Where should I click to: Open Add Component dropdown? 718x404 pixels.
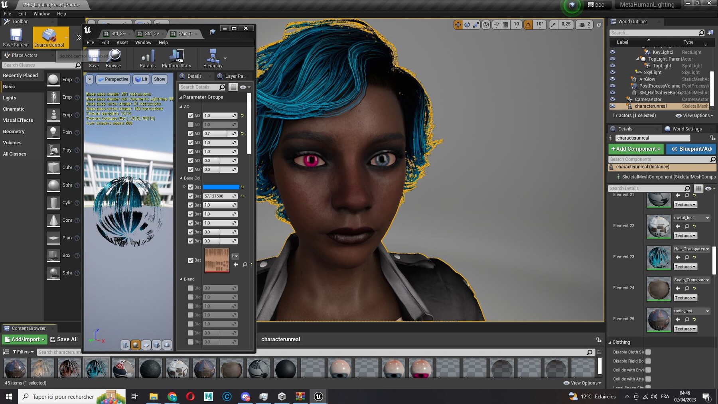[636, 149]
